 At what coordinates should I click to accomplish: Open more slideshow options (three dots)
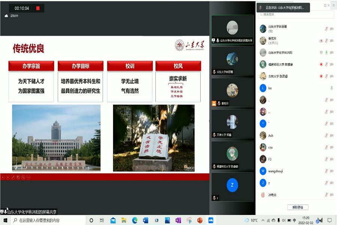28,177
